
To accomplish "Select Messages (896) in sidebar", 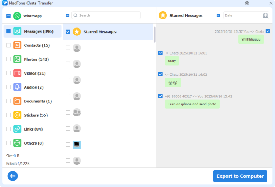I will click(32, 31).
